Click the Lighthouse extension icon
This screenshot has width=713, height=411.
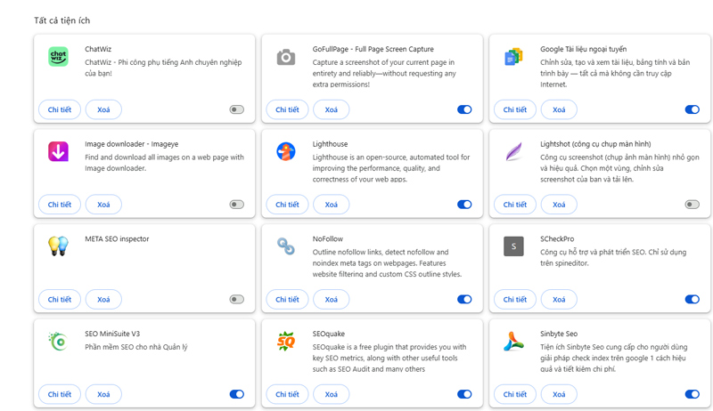click(285, 151)
